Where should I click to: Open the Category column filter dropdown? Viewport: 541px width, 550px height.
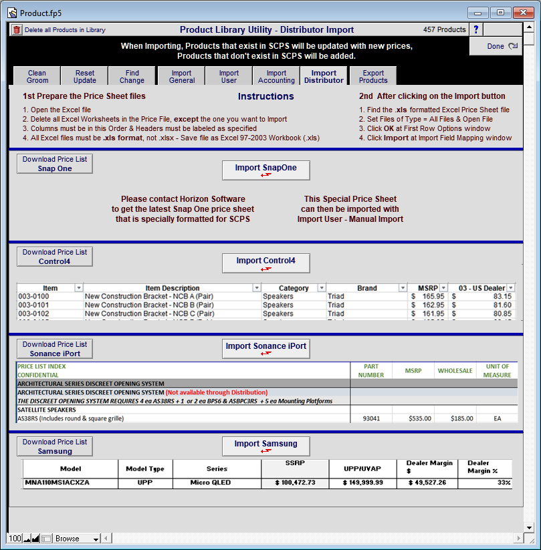click(x=322, y=288)
